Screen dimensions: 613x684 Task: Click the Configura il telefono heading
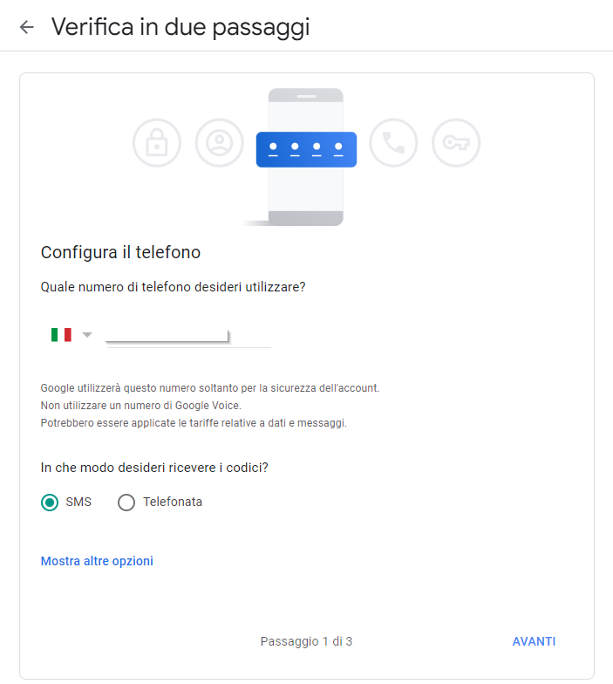point(120,253)
